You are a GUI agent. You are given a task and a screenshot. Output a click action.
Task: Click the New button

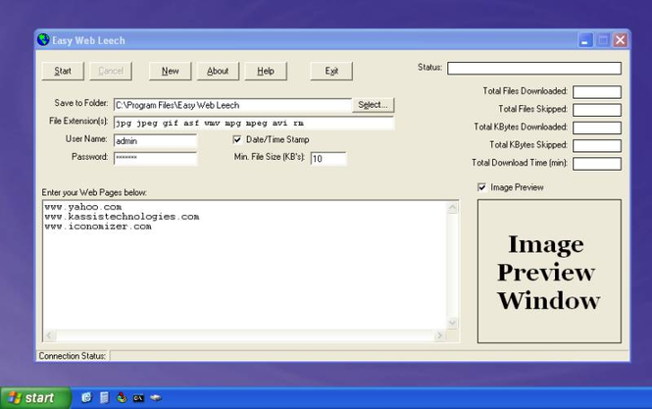click(x=170, y=72)
